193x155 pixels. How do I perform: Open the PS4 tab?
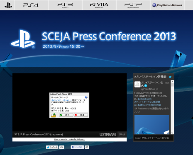[x=31, y=5]
